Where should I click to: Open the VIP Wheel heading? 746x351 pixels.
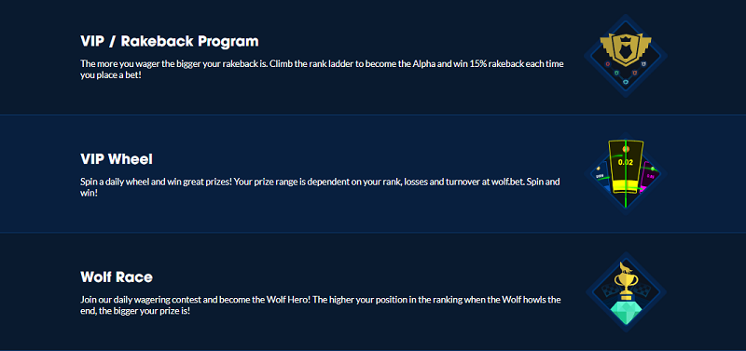117,159
